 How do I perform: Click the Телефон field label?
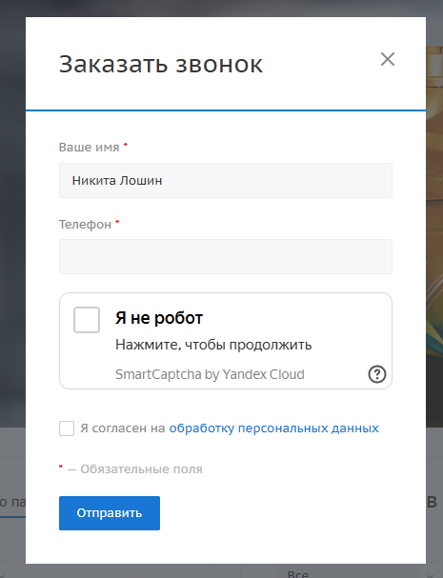(85, 224)
